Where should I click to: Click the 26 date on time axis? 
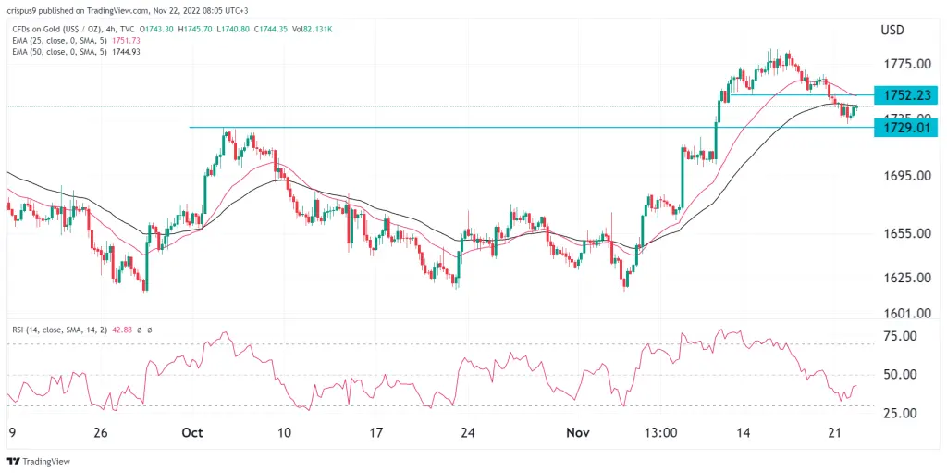(102, 433)
